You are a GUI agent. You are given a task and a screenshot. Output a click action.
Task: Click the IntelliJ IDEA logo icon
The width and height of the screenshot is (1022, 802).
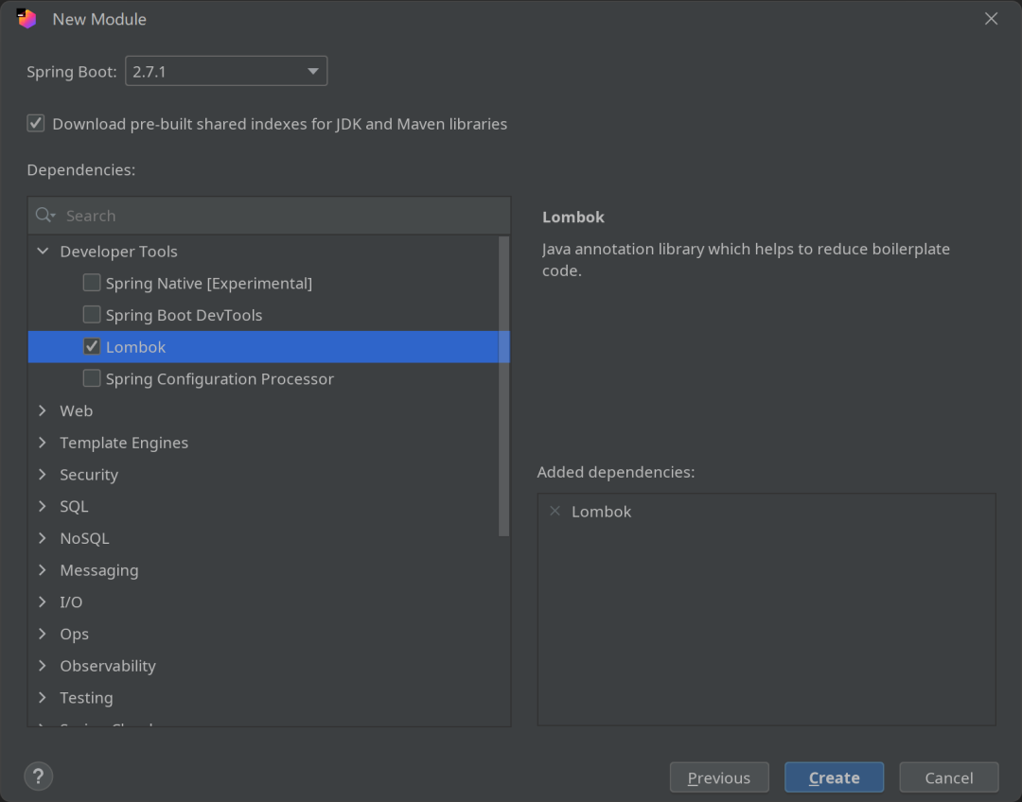click(x=26, y=18)
